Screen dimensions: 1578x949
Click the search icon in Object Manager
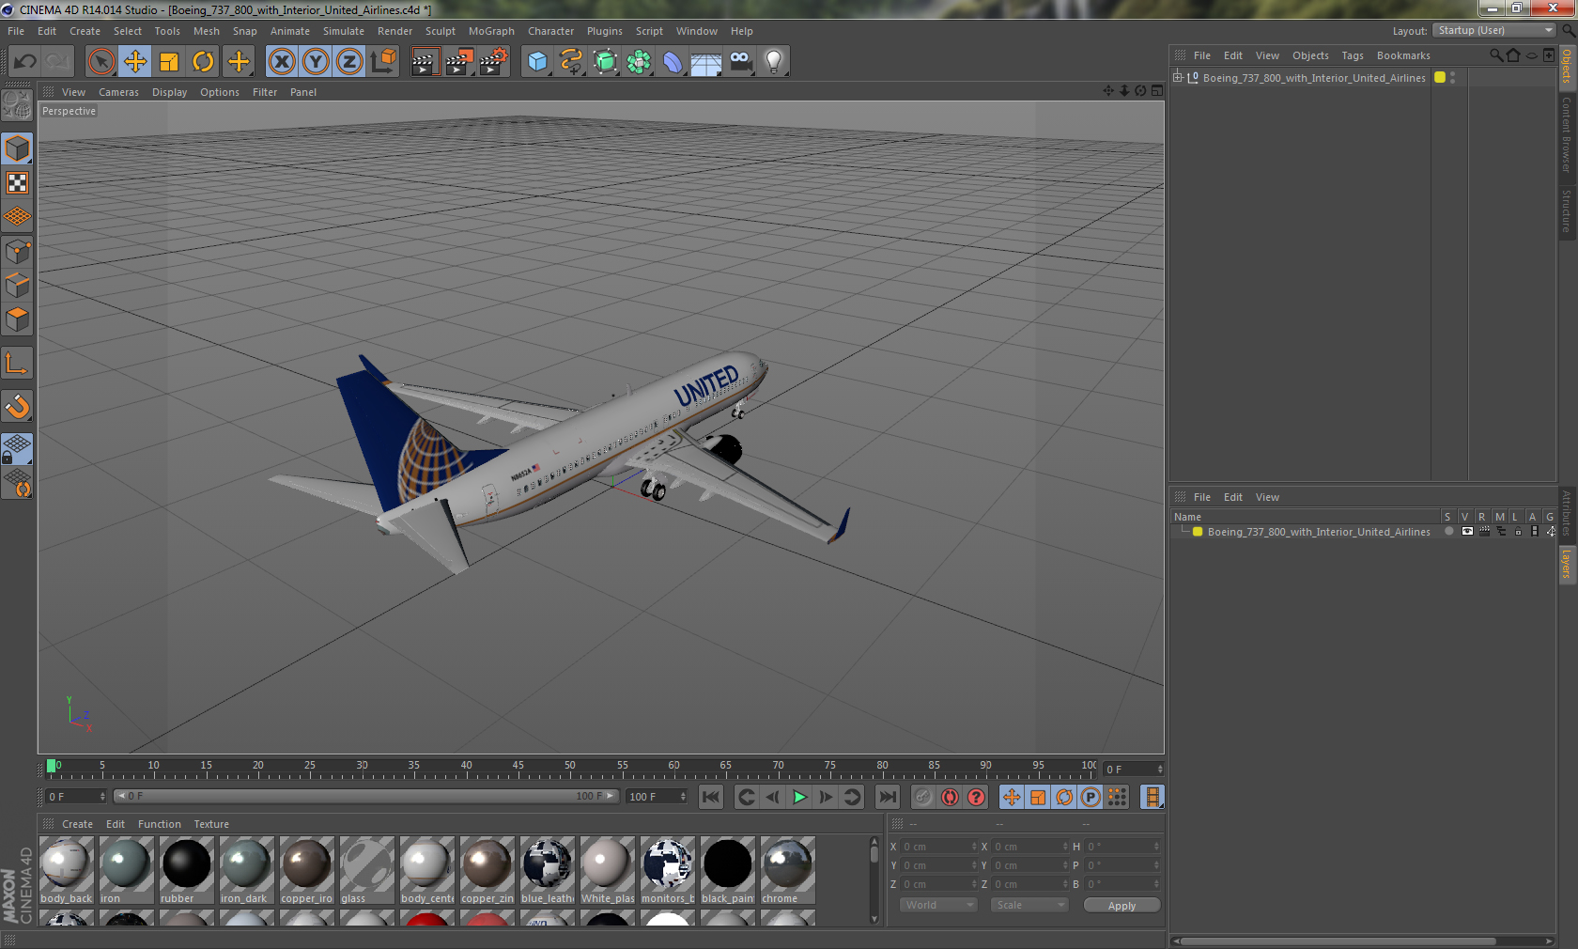(1495, 55)
